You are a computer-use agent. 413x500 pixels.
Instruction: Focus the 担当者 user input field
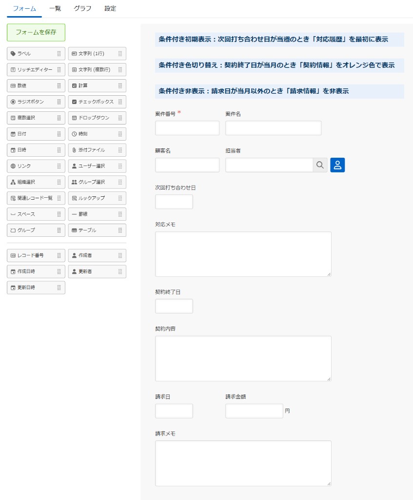pos(269,165)
